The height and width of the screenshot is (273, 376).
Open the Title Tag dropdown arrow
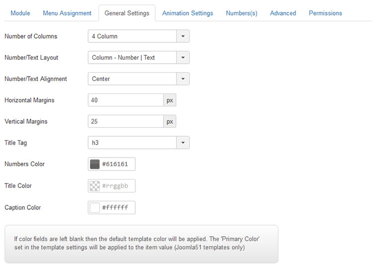(x=183, y=143)
